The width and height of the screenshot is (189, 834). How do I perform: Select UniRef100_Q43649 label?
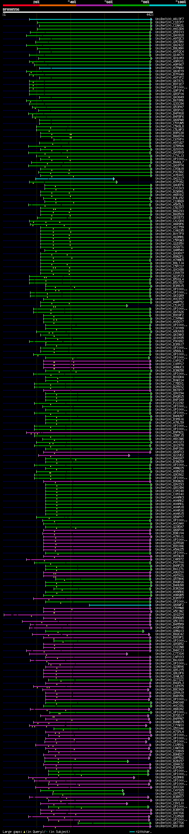pos(170,97)
